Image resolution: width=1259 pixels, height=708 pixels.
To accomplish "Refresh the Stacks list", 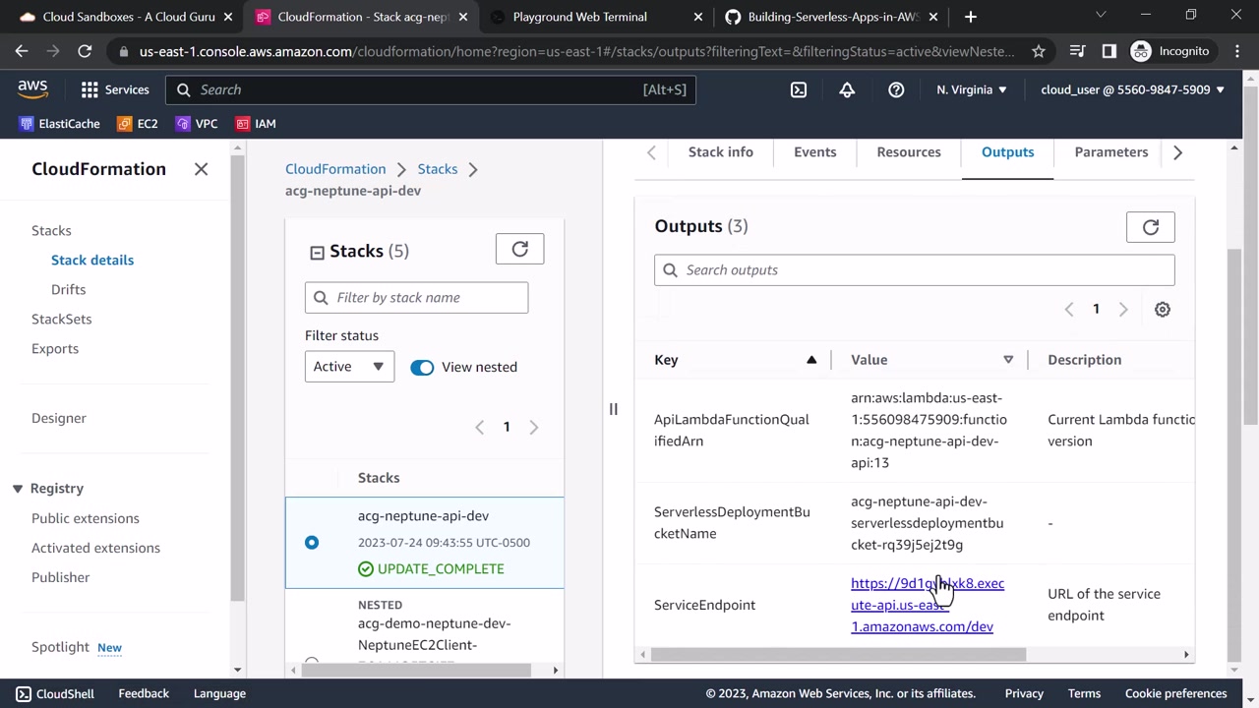I will pos(520,250).
